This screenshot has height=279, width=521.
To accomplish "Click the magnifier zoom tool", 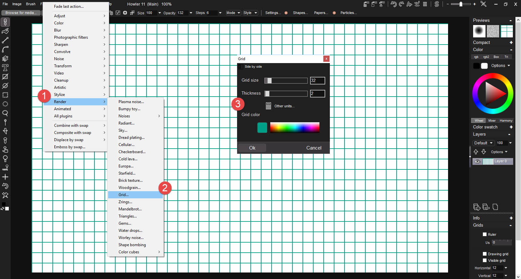I will coord(5,113).
